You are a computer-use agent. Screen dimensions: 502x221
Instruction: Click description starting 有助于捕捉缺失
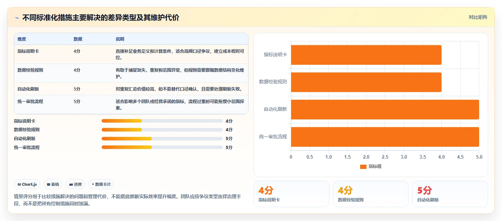(x=180, y=73)
